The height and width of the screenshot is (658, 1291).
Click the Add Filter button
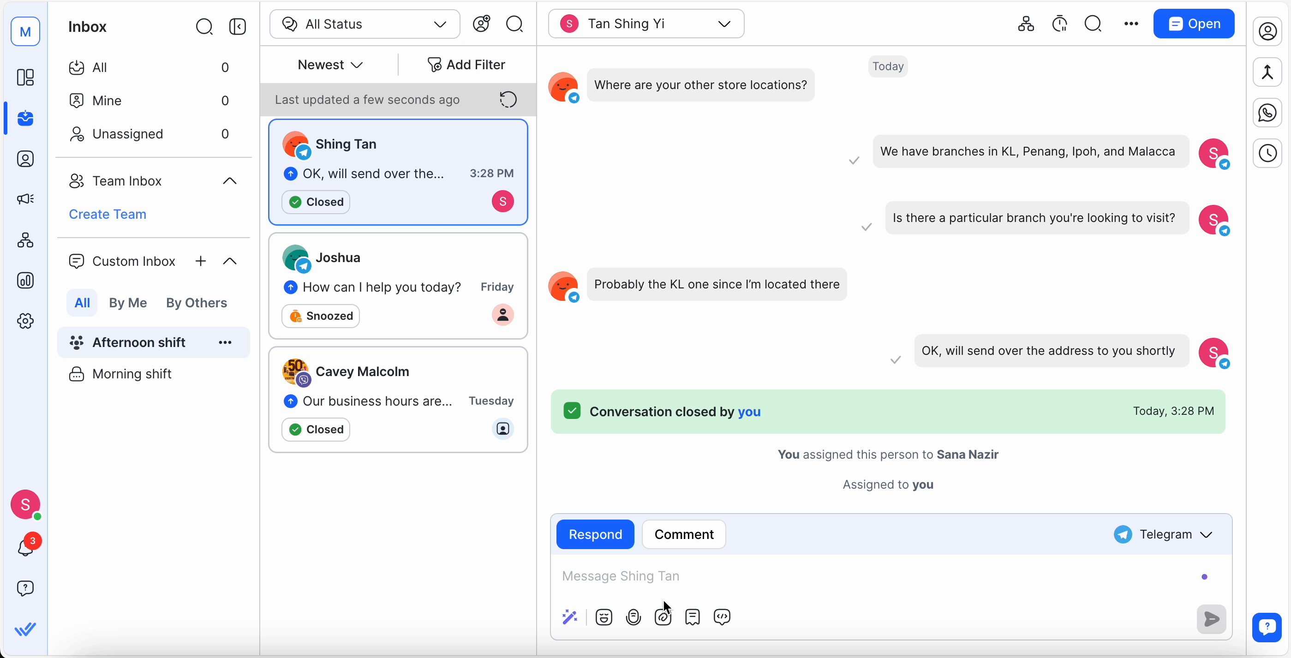[x=466, y=65]
